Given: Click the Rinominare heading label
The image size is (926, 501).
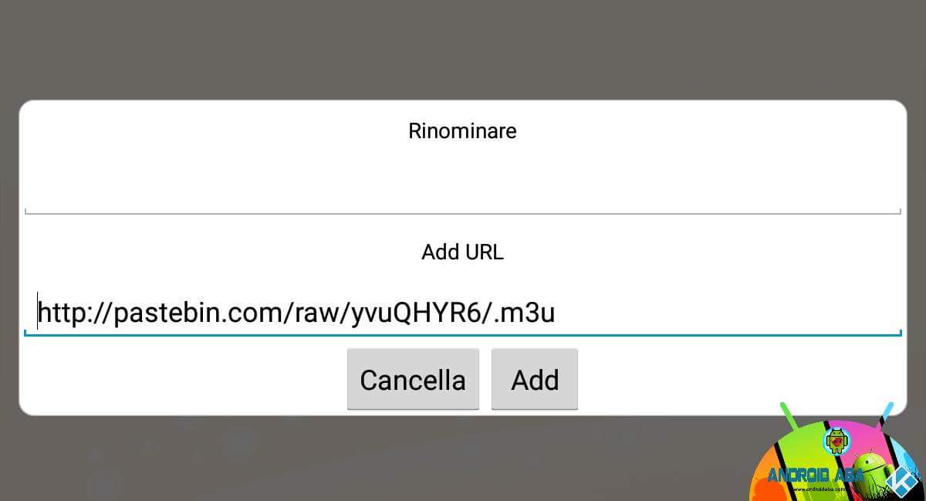Looking at the screenshot, I should 462,130.
